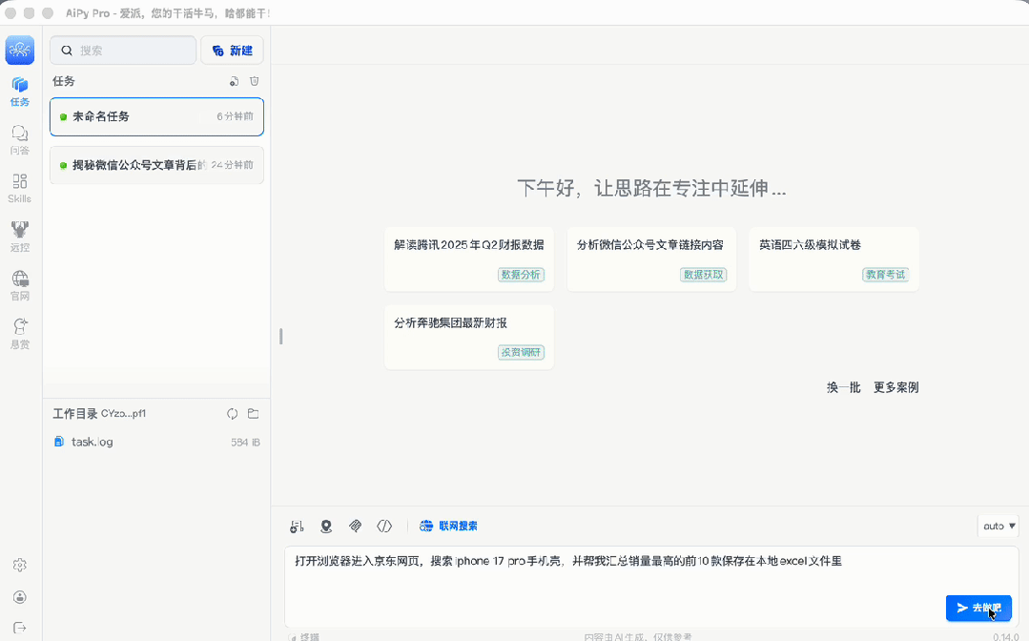The height and width of the screenshot is (641, 1029).
Task: Click the attachment paperclip icon above the prompt
Action: pyautogui.click(x=355, y=527)
